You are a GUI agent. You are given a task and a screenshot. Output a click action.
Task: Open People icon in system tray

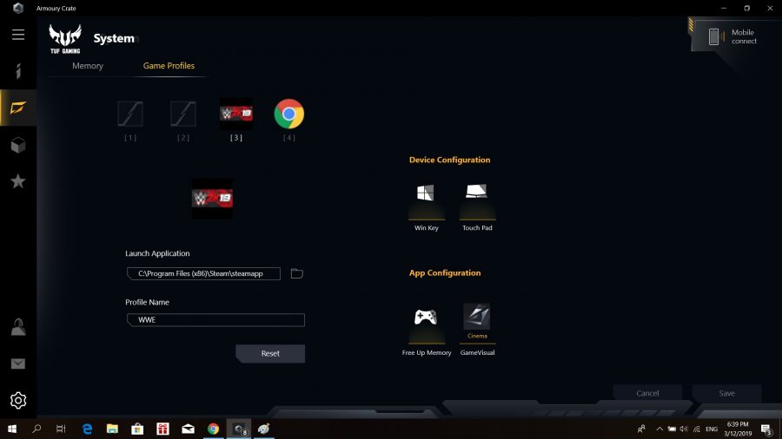click(x=641, y=429)
